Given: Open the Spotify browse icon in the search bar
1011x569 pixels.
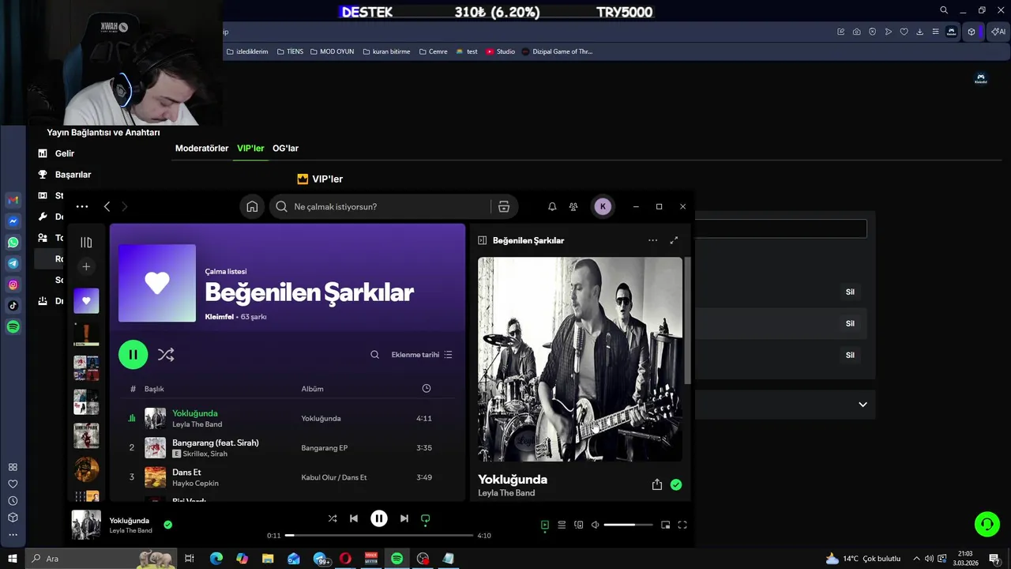Looking at the screenshot, I should 504,206.
